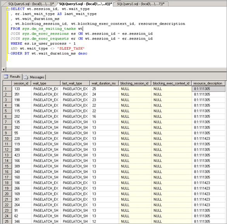This screenshot has height=224, width=227.
Task: Select row 1 via its row header
Action: 7,89
